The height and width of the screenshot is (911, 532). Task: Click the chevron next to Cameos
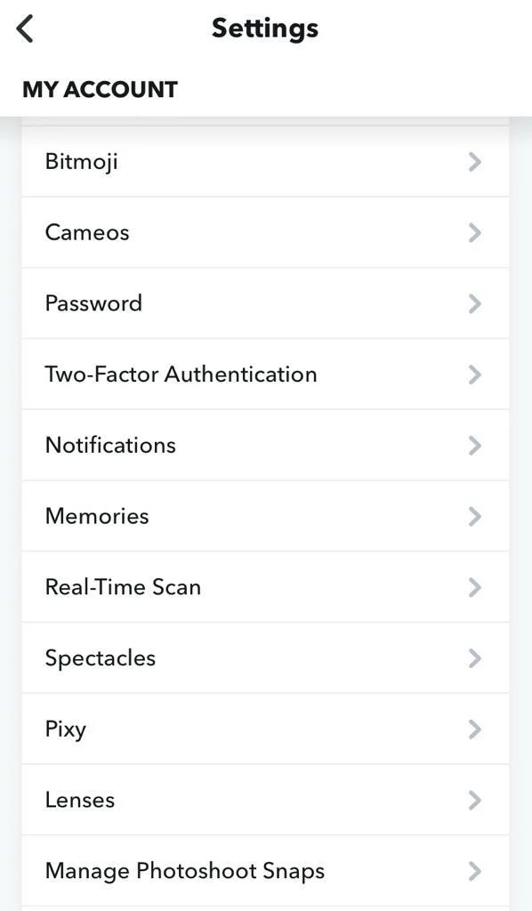pos(475,233)
